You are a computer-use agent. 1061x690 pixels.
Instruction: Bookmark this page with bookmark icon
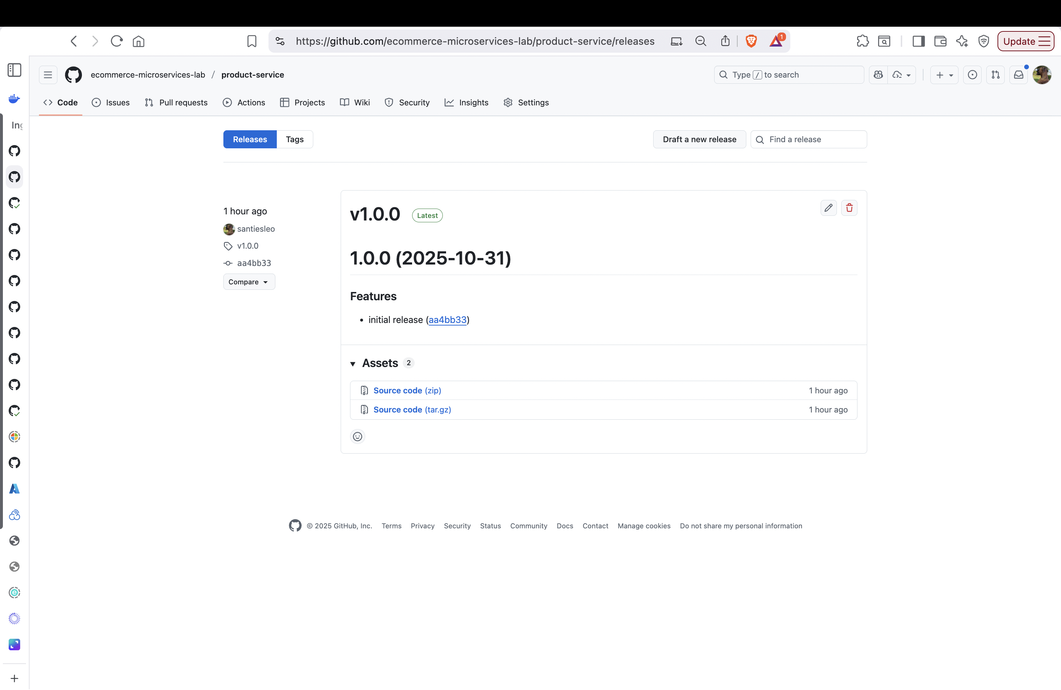pos(252,41)
